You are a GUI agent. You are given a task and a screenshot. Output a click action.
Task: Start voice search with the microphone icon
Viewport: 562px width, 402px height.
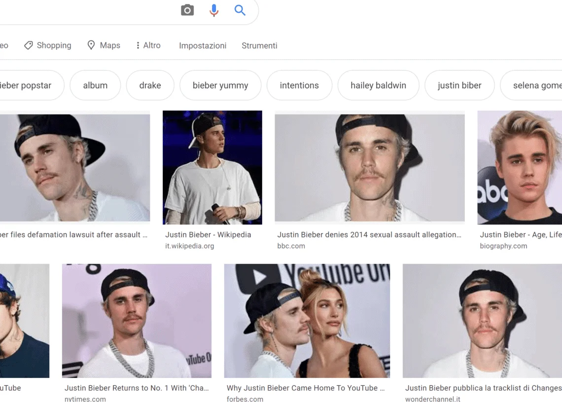click(x=214, y=10)
